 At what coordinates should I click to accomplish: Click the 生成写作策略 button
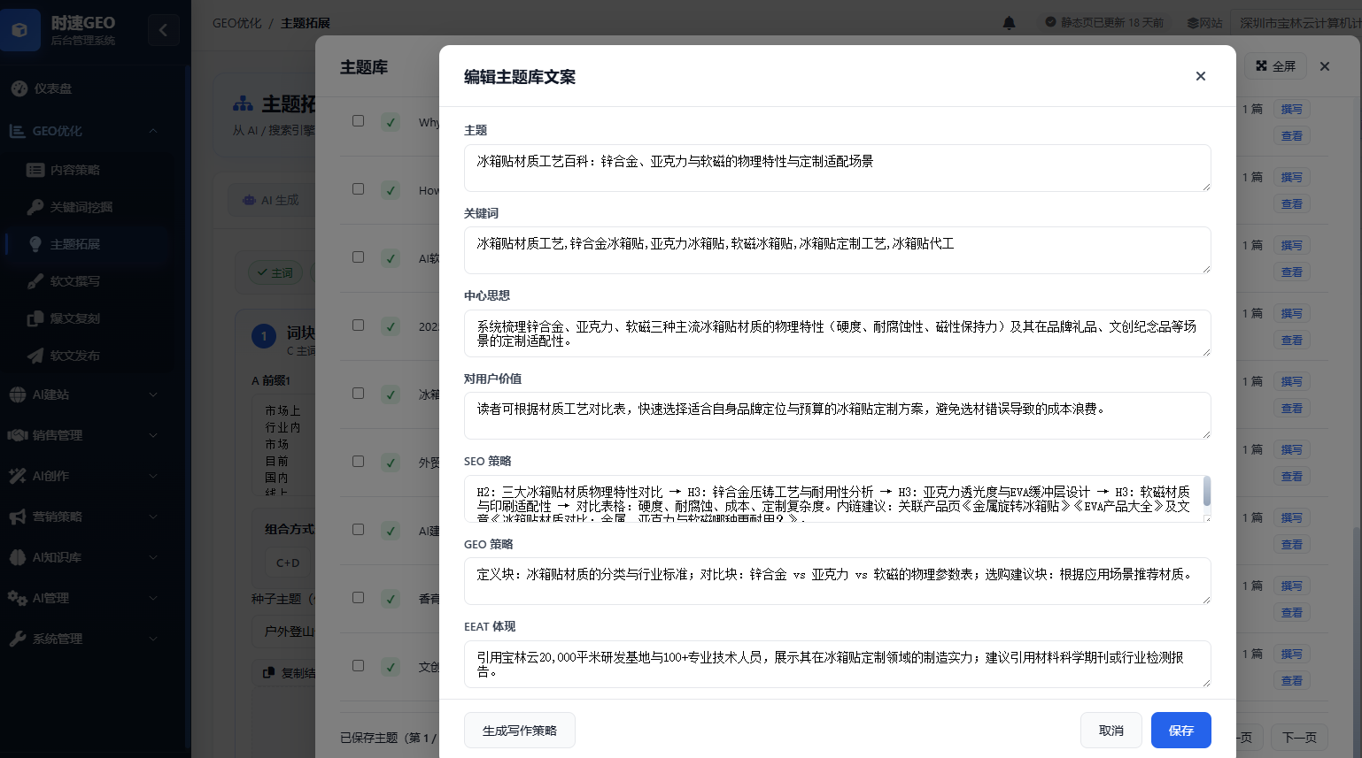(520, 731)
